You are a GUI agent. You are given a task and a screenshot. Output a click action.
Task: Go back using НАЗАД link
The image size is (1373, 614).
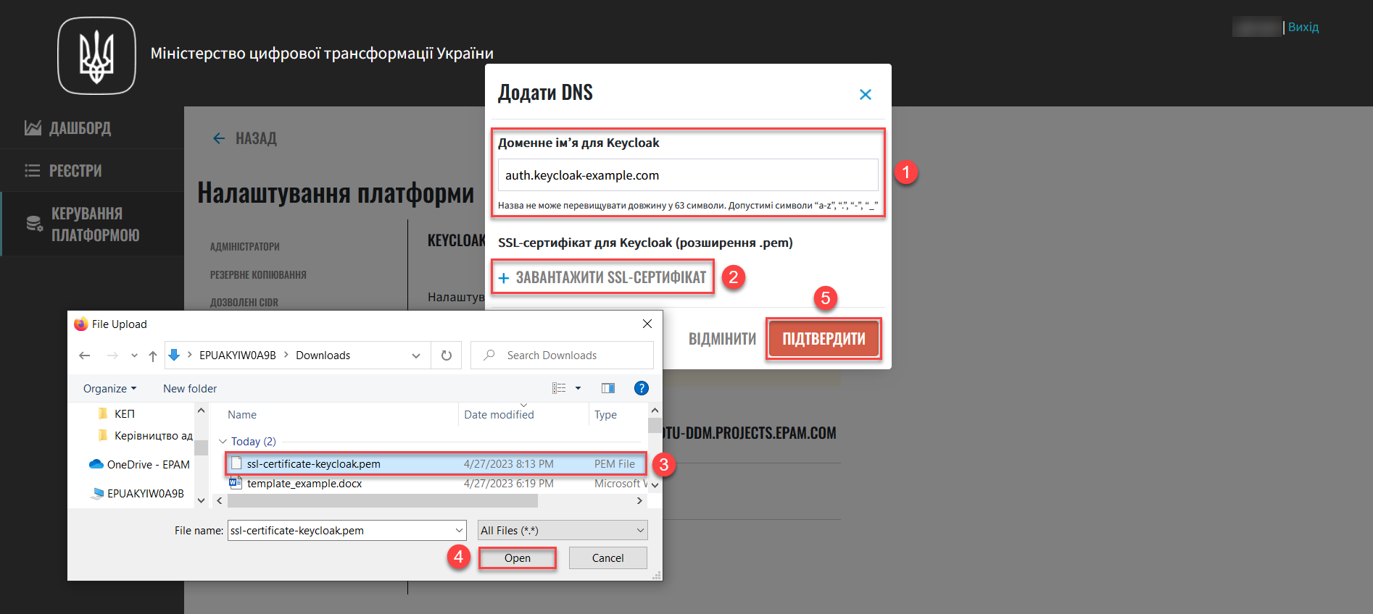click(256, 138)
